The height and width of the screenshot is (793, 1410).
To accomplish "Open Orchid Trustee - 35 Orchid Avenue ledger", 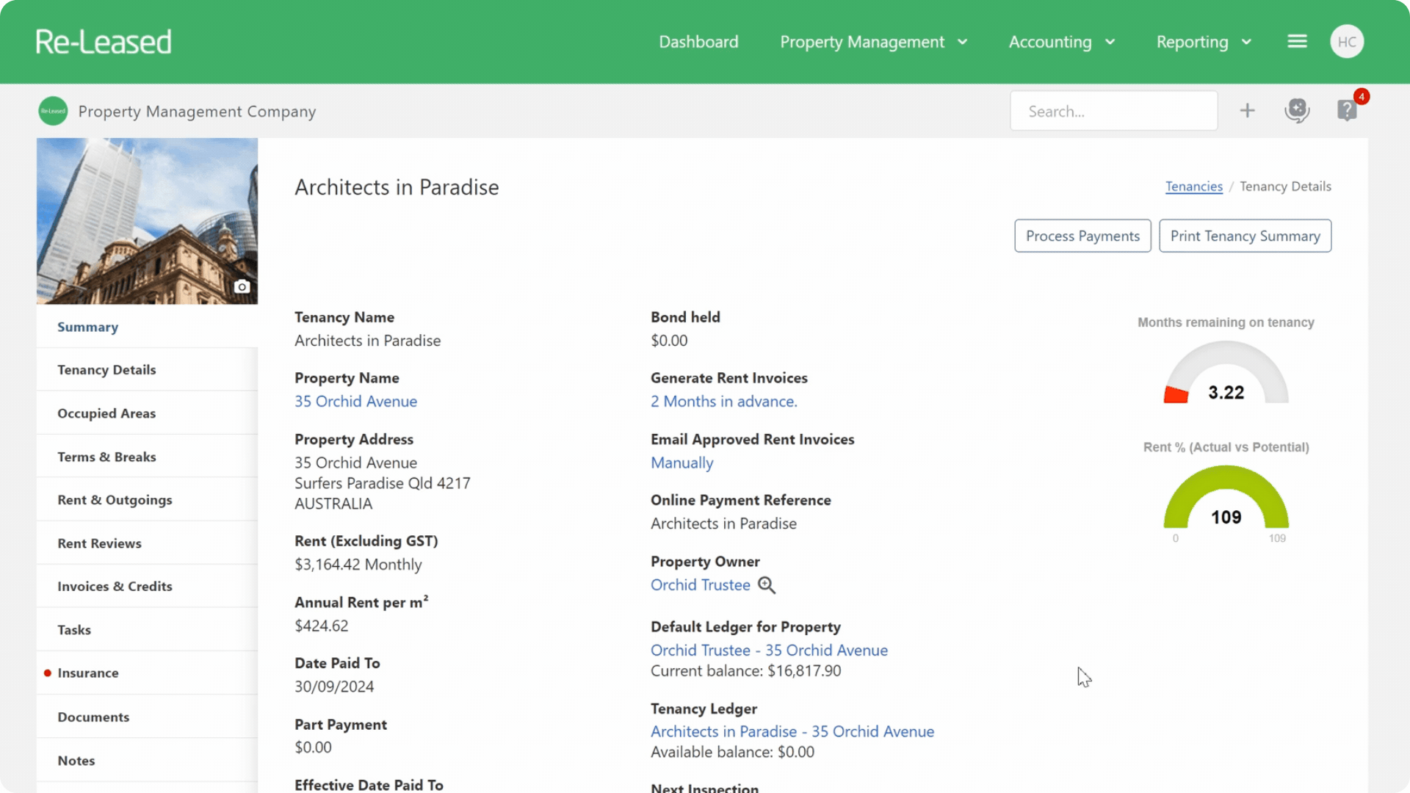I will point(769,651).
